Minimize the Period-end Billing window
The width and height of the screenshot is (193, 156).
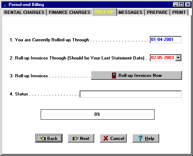click(176, 5)
